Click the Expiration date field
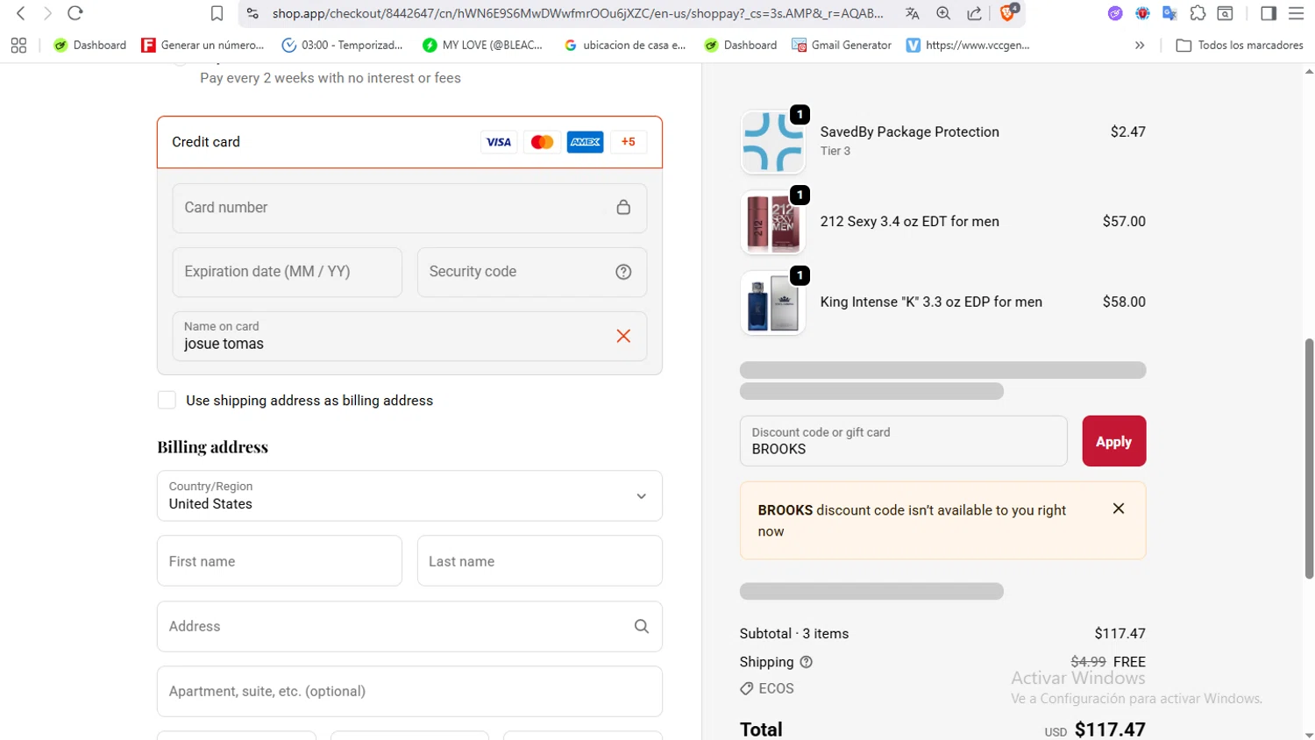The height and width of the screenshot is (740, 1315). 288,272
